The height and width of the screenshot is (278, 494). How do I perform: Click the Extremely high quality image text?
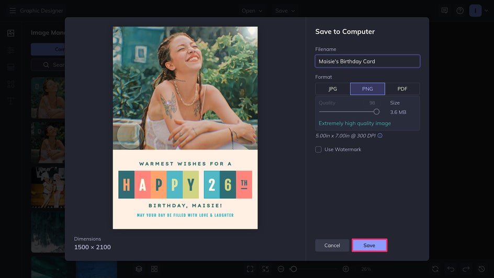click(x=355, y=123)
